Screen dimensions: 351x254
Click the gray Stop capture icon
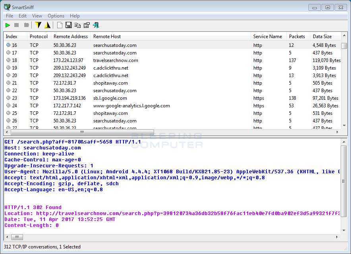(17, 25)
